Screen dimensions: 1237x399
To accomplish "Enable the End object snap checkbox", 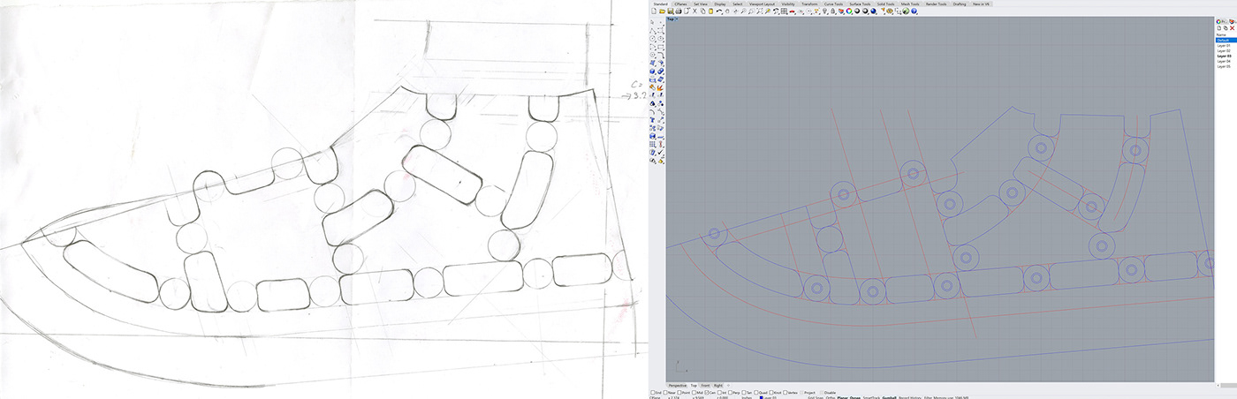I will (653, 393).
